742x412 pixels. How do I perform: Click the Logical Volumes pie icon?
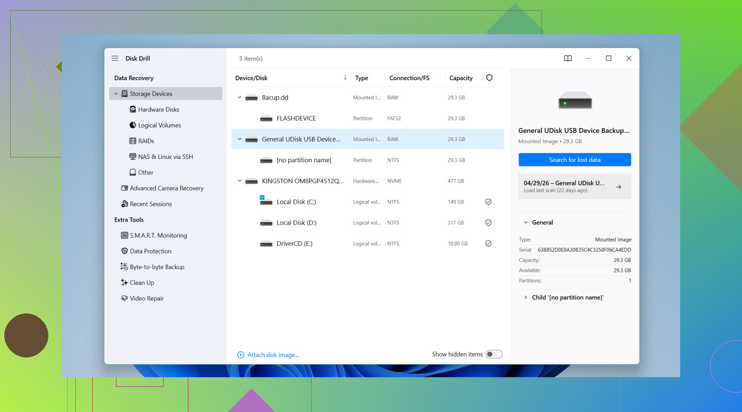(x=133, y=125)
